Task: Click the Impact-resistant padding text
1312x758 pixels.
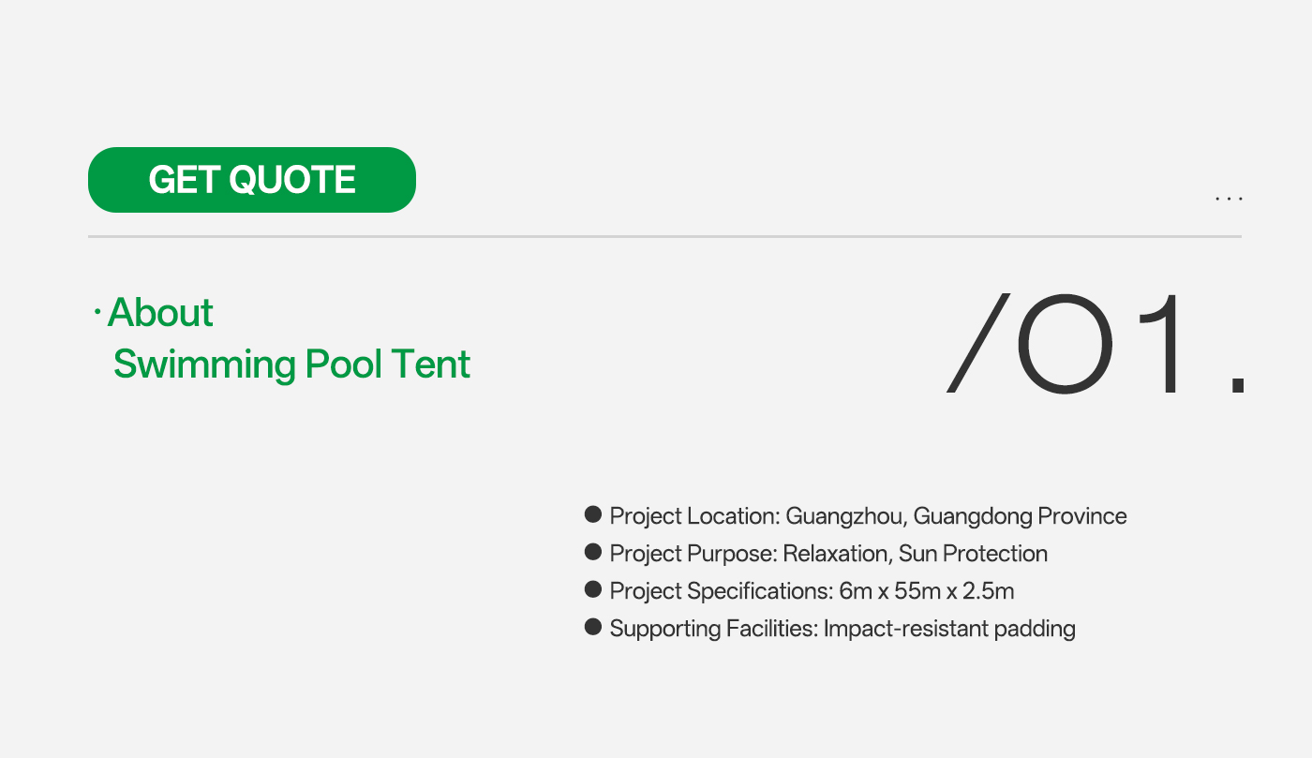Action: [949, 629]
